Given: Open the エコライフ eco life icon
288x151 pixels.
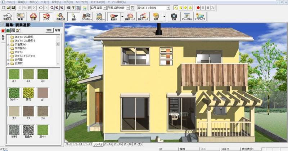Looking at the screenshot, I should [200, 17].
